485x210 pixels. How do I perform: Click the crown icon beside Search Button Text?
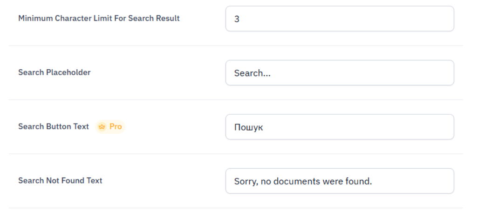coord(102,127)
